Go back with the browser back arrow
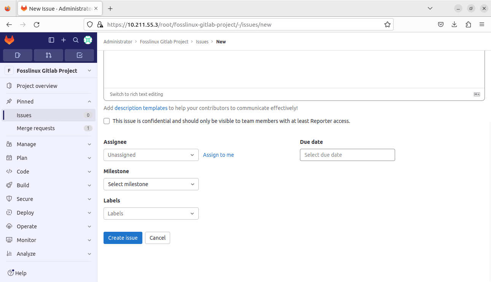Image resolution: width=491 pixels, height=282 pixels. 9,24
